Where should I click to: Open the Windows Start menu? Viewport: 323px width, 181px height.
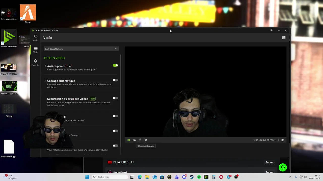pos(87,177)
